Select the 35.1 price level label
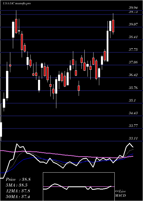The width and height of the screenshot is (143, 201). tap(132, 100)
